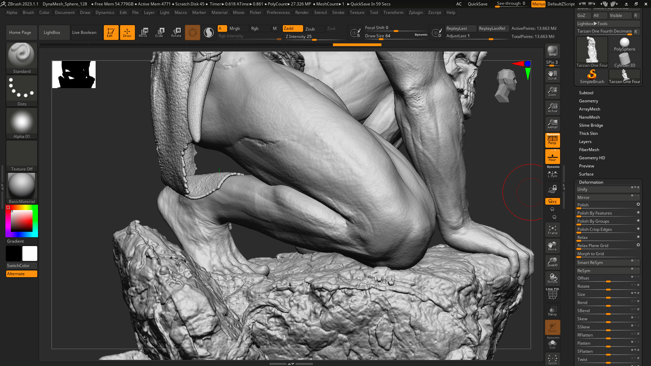Select the PolySphere tool thumbnail
The image size is (651, 366).
click(625, 44)
